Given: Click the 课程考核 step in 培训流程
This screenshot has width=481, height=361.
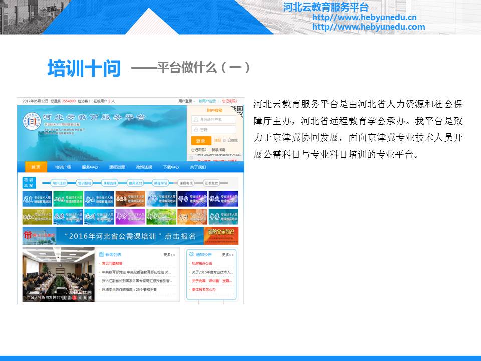Looking at the screenshot, I should pos(186,183).
